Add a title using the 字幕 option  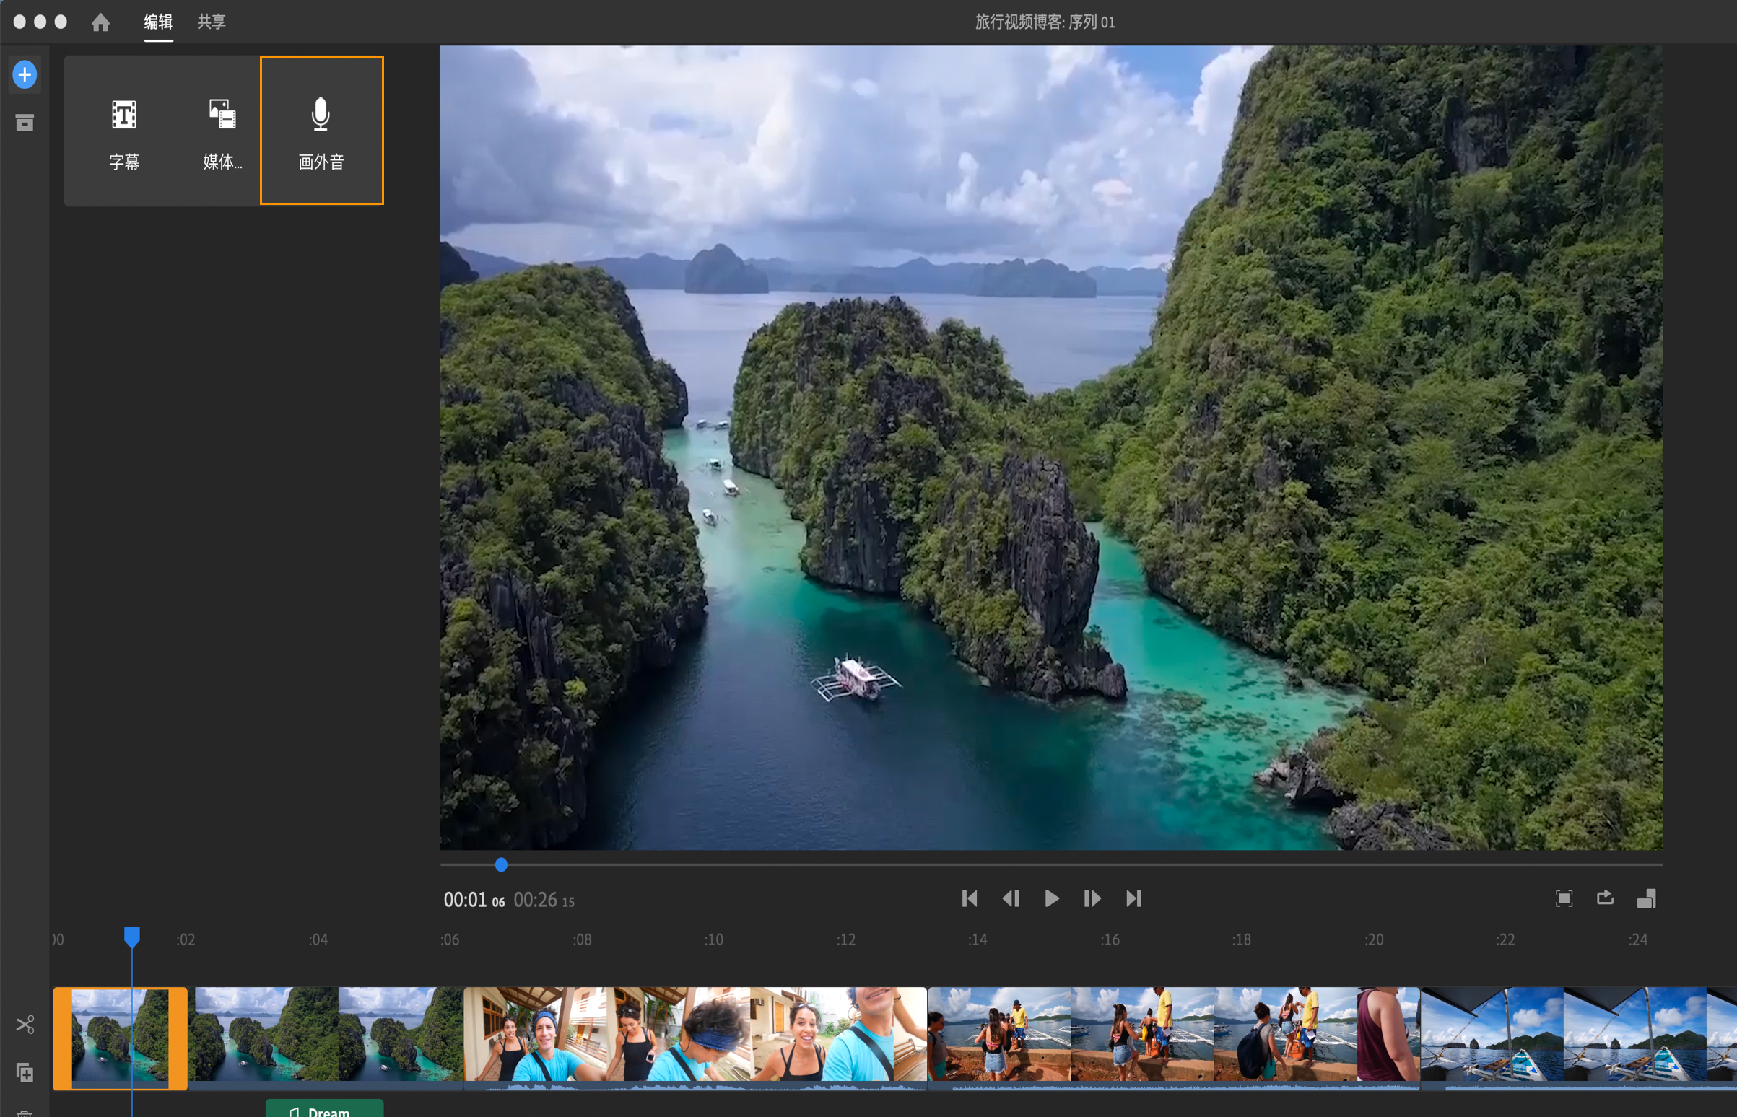pyautogui.click(x=124, y=131)
